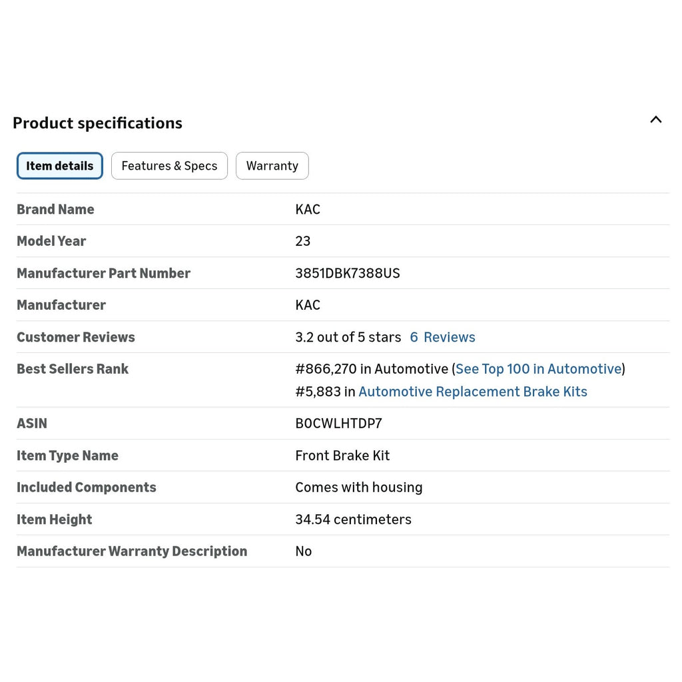Image resolution: width=682 pixels, height=682 pixels.
Task: Switch to the Features & Specs tab
Action: coord(169,166)
